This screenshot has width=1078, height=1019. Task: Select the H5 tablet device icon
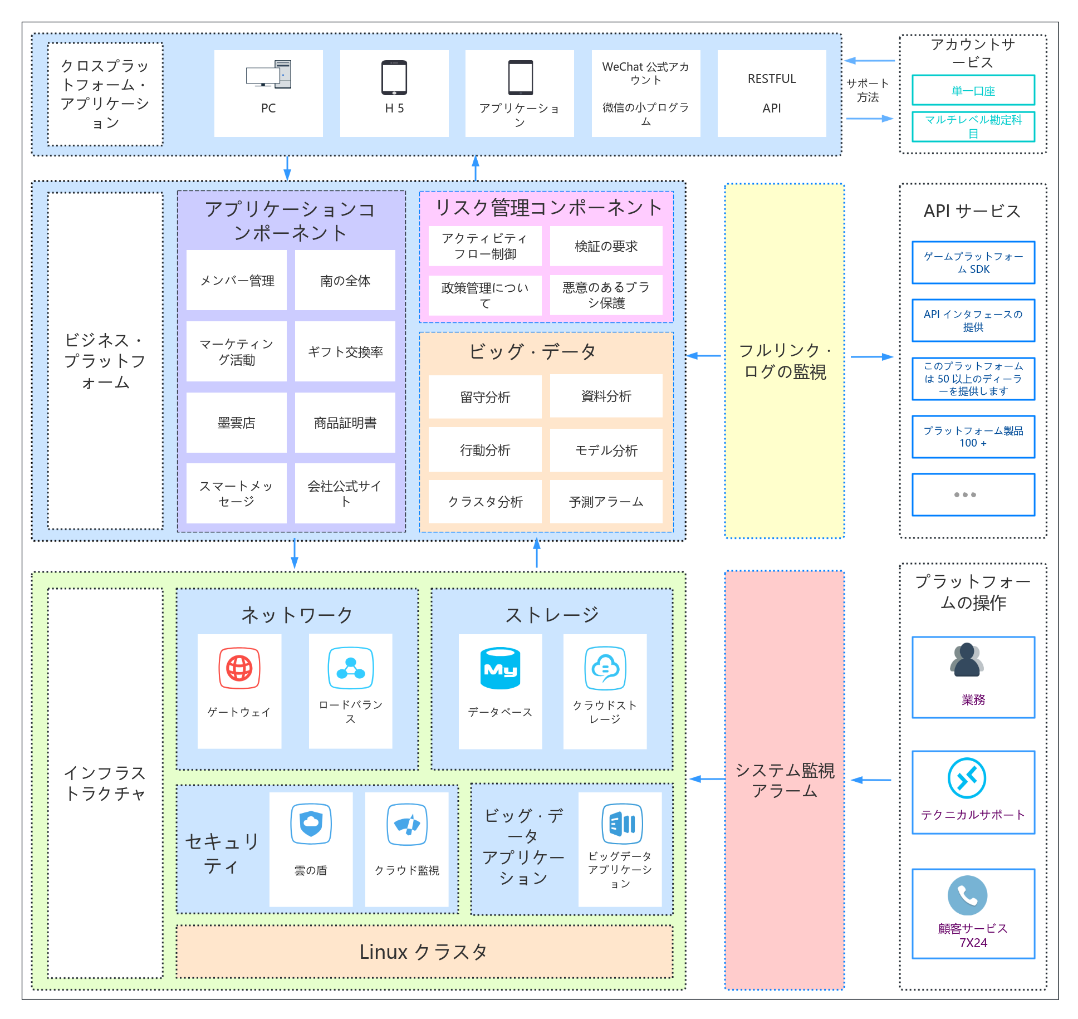pyautogui.click(x=394, y=77)
